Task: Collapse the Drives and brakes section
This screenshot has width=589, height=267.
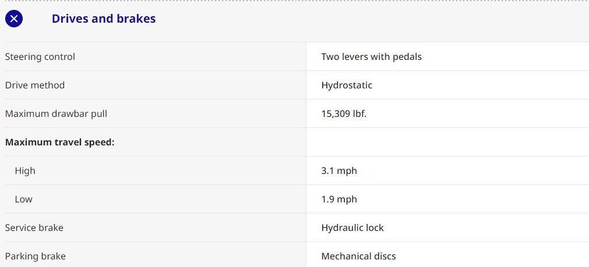Action: click(14, 19)
